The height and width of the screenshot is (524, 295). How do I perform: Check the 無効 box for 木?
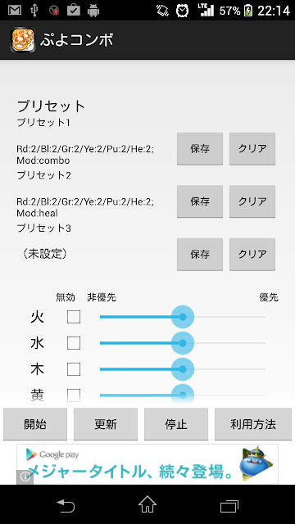(x=74, y=369)
